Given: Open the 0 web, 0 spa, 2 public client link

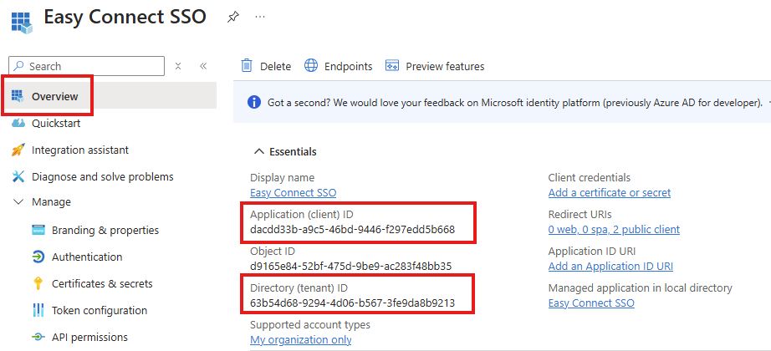Looking at the screenshot, I should 614,230.
